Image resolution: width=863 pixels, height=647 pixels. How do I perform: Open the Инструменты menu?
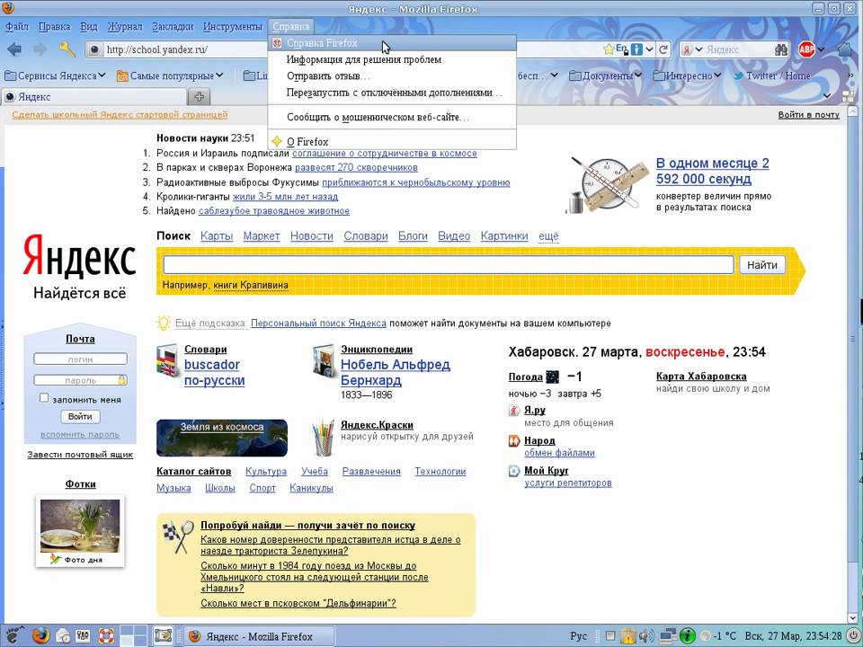tap(233, 26)
